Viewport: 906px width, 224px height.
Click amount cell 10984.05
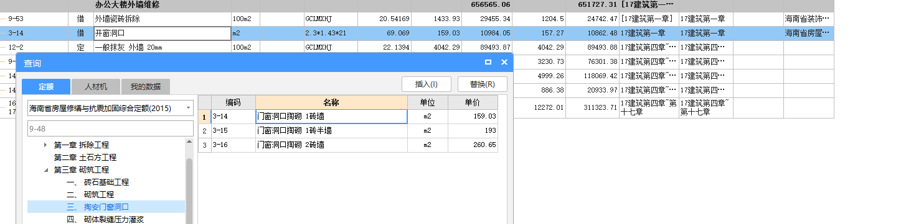(x=487, y=33)
